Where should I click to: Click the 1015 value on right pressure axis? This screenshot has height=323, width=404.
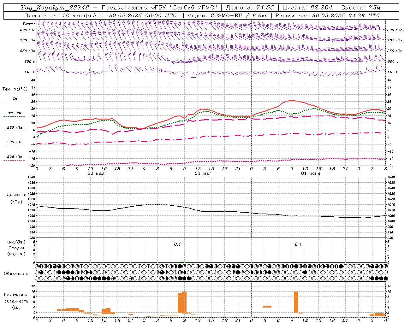pos(391,205)
